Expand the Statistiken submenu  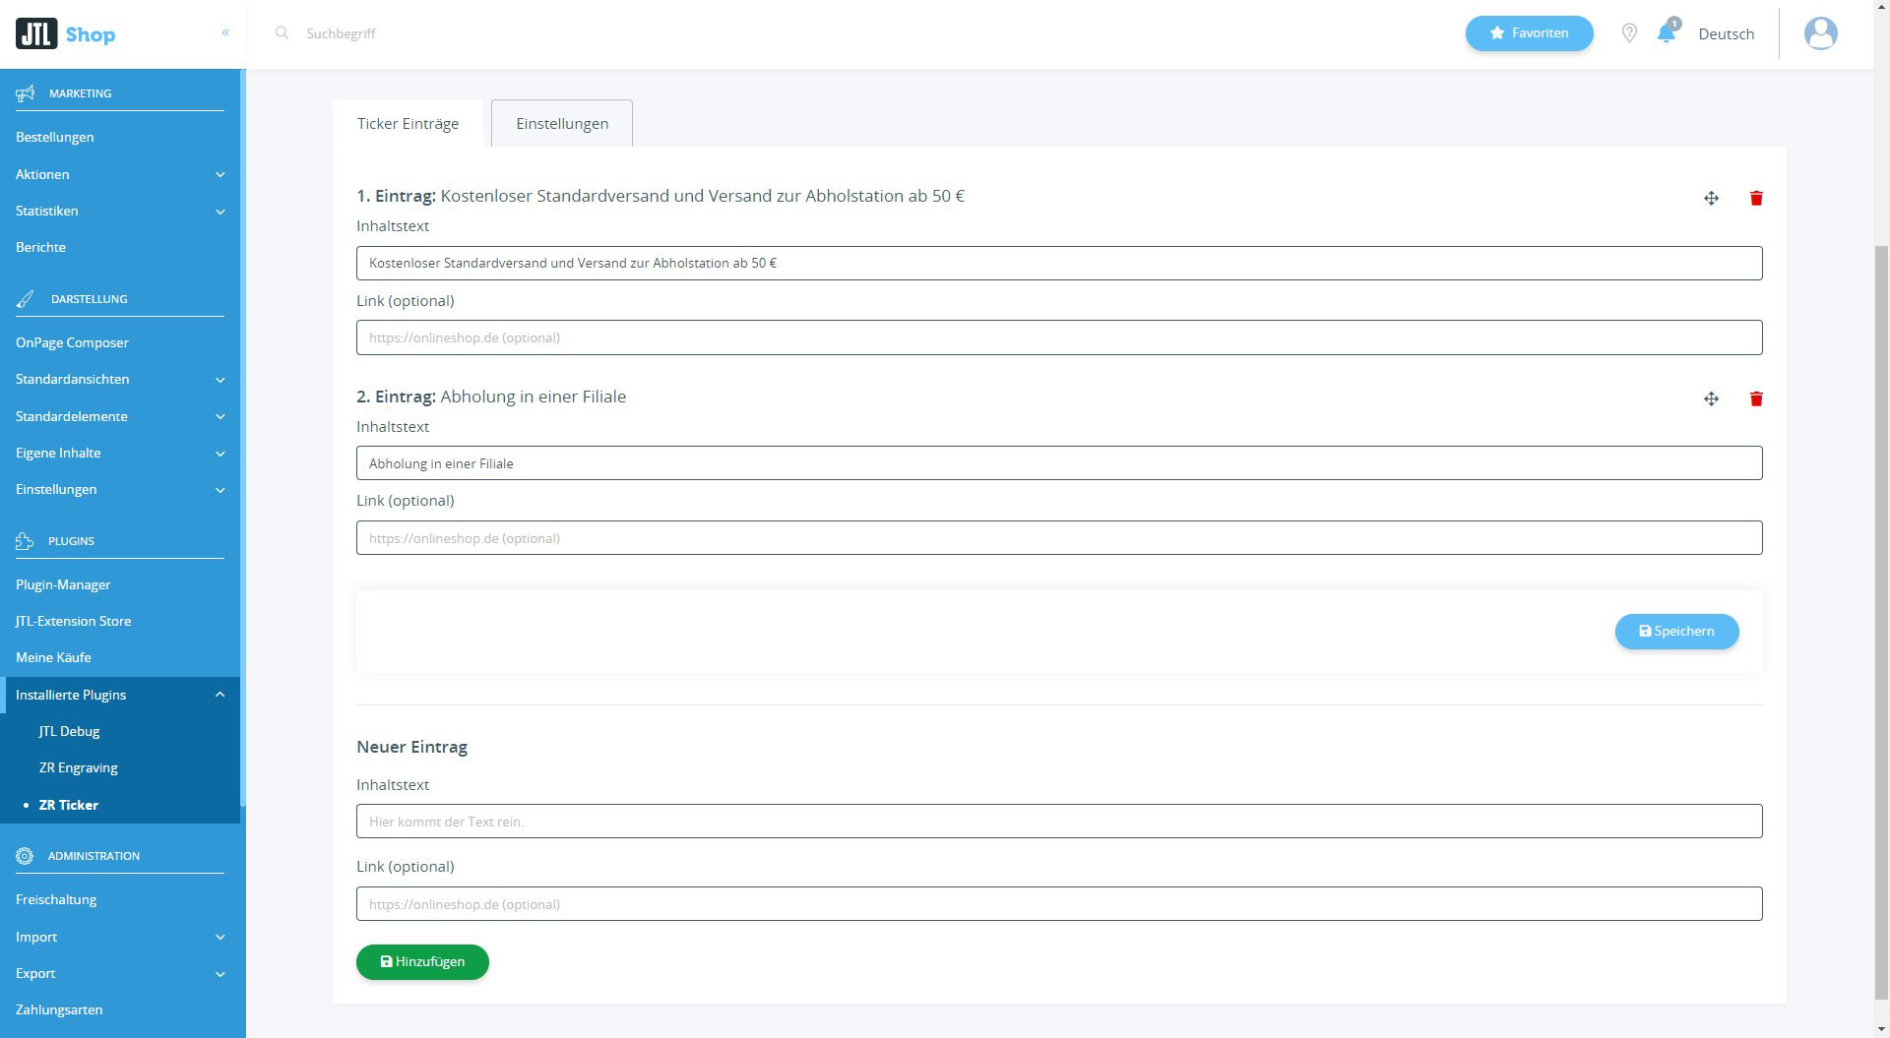[x=120, y=211]
